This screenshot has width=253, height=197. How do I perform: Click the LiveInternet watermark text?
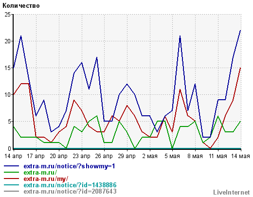232,192
